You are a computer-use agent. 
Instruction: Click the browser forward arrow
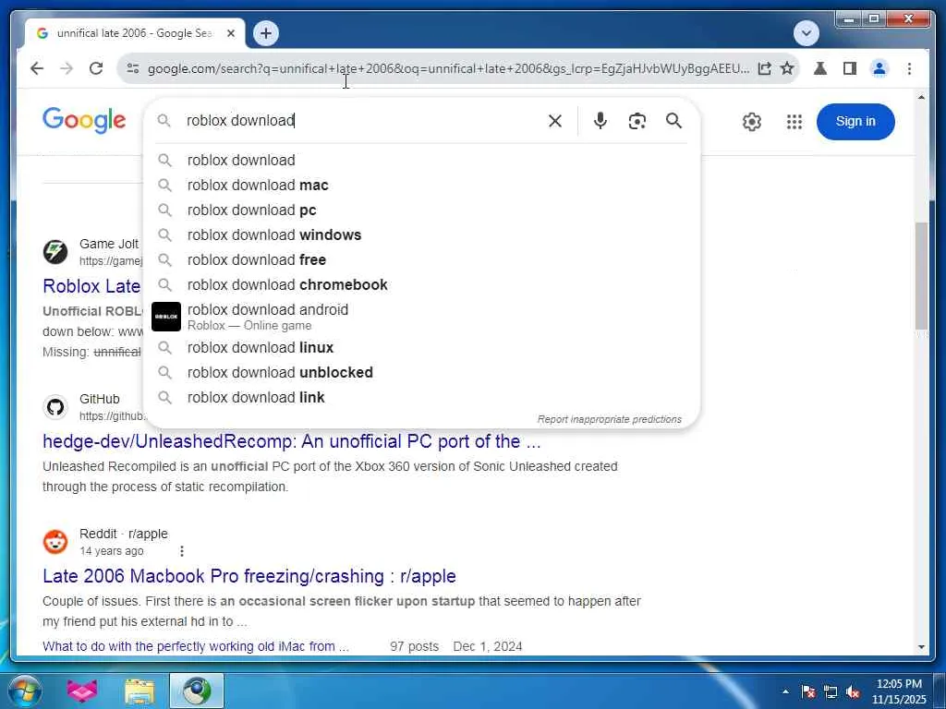[67, 68]
